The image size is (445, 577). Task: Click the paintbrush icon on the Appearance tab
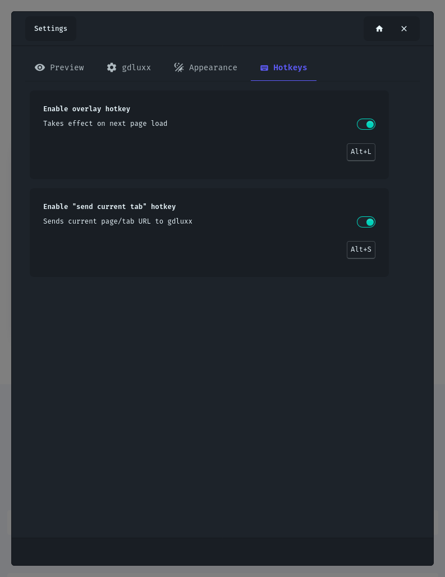click(178, 67)
